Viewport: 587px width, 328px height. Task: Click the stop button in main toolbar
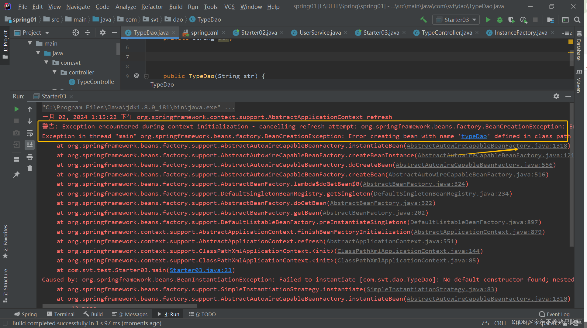click(535, 20)
